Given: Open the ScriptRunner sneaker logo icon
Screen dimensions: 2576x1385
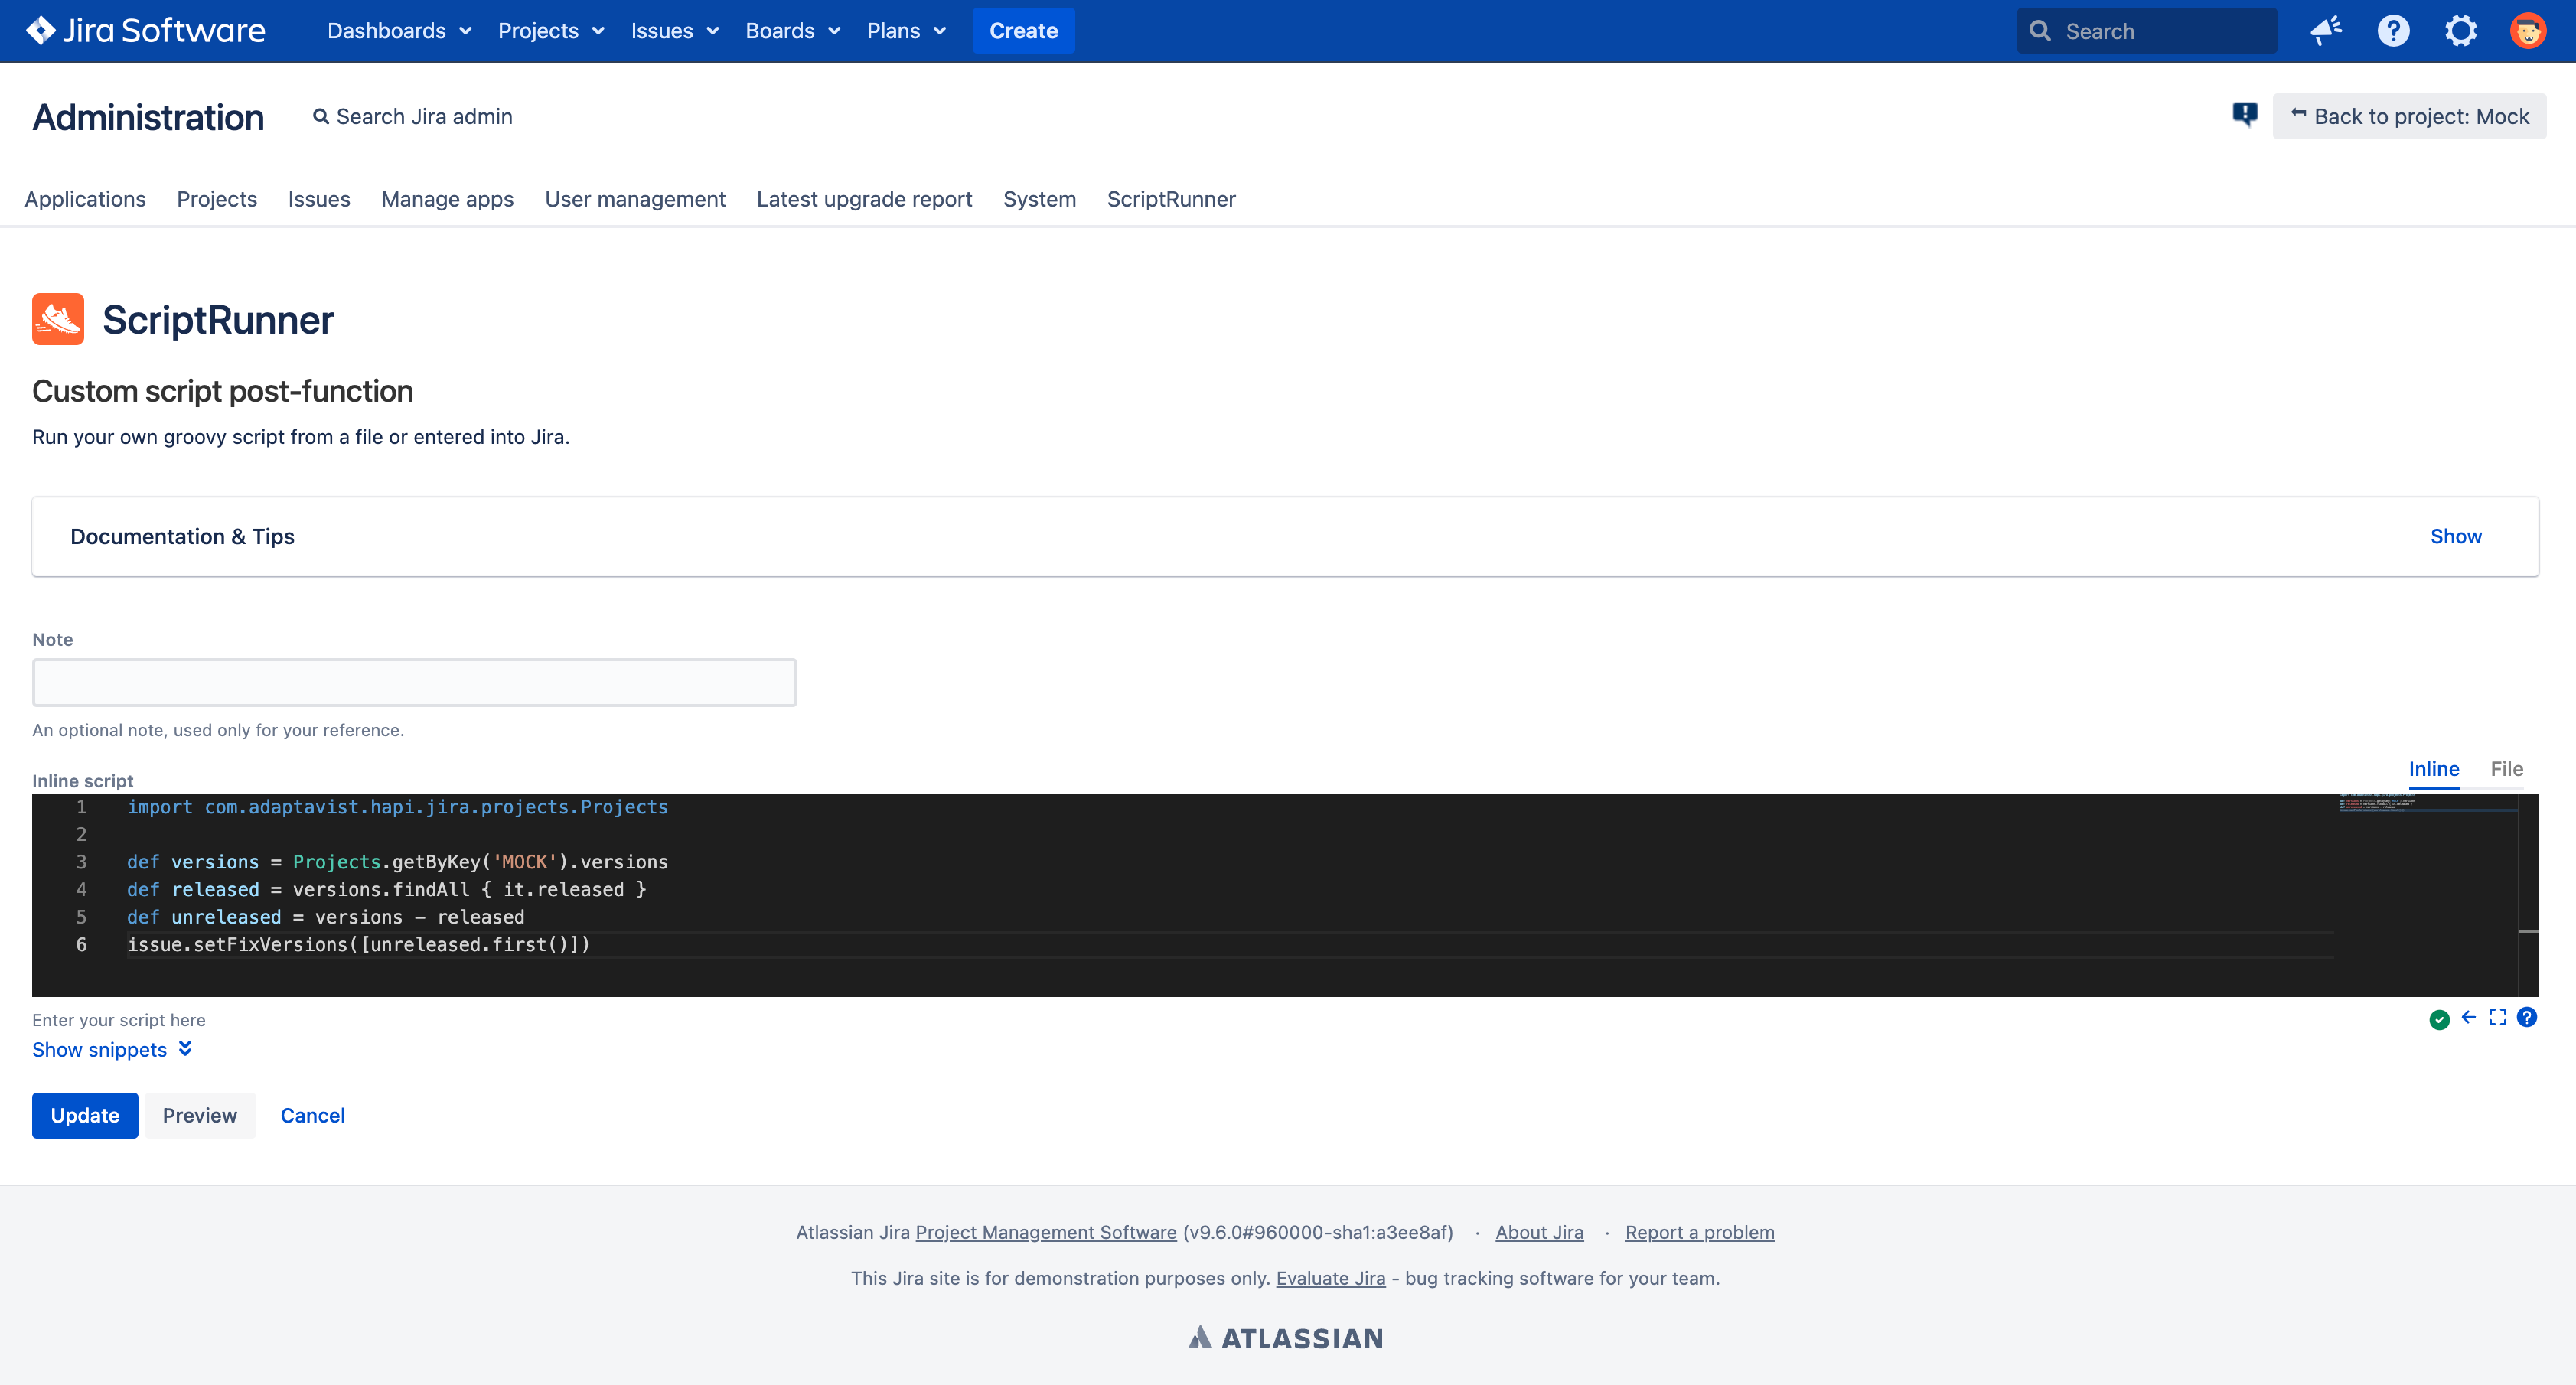Looking at the screenshot, I should 57,319.
